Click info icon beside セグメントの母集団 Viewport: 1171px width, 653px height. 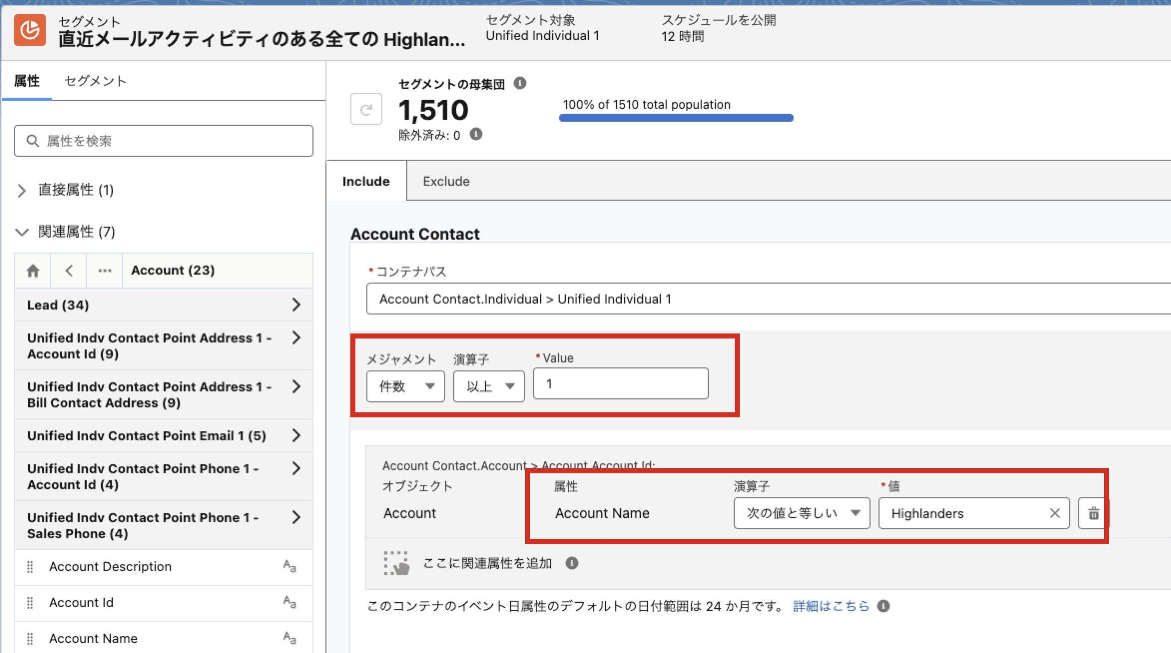coord(520,83)
